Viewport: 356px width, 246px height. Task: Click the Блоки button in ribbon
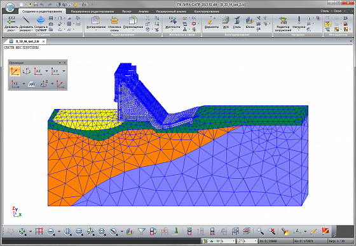250,22
